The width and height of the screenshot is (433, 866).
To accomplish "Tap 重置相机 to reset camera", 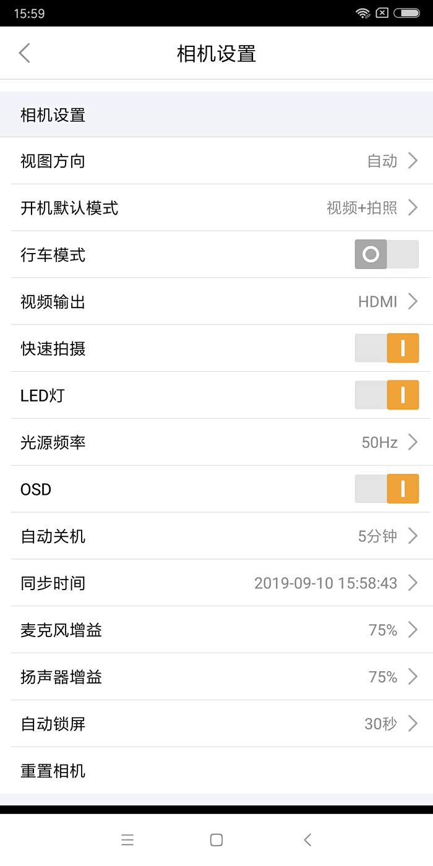I will tap(53, 771).
